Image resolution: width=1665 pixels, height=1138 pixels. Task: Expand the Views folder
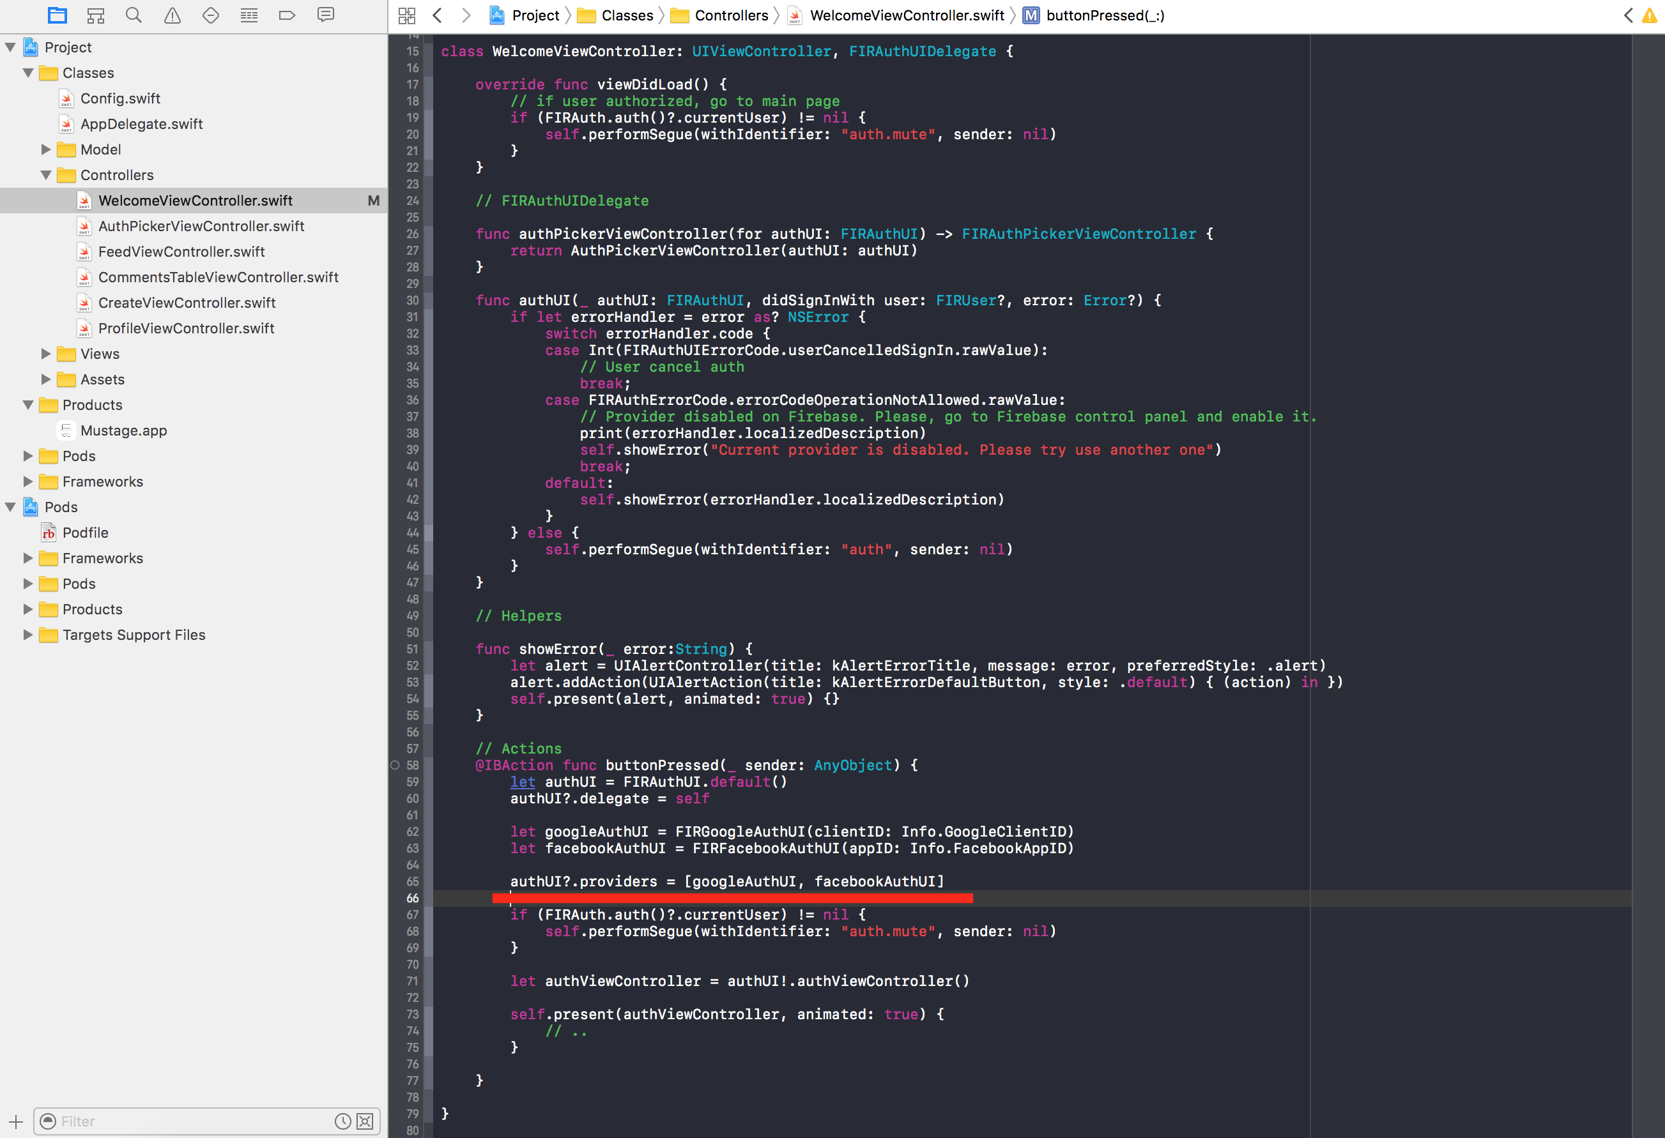[x=46, y=354]
